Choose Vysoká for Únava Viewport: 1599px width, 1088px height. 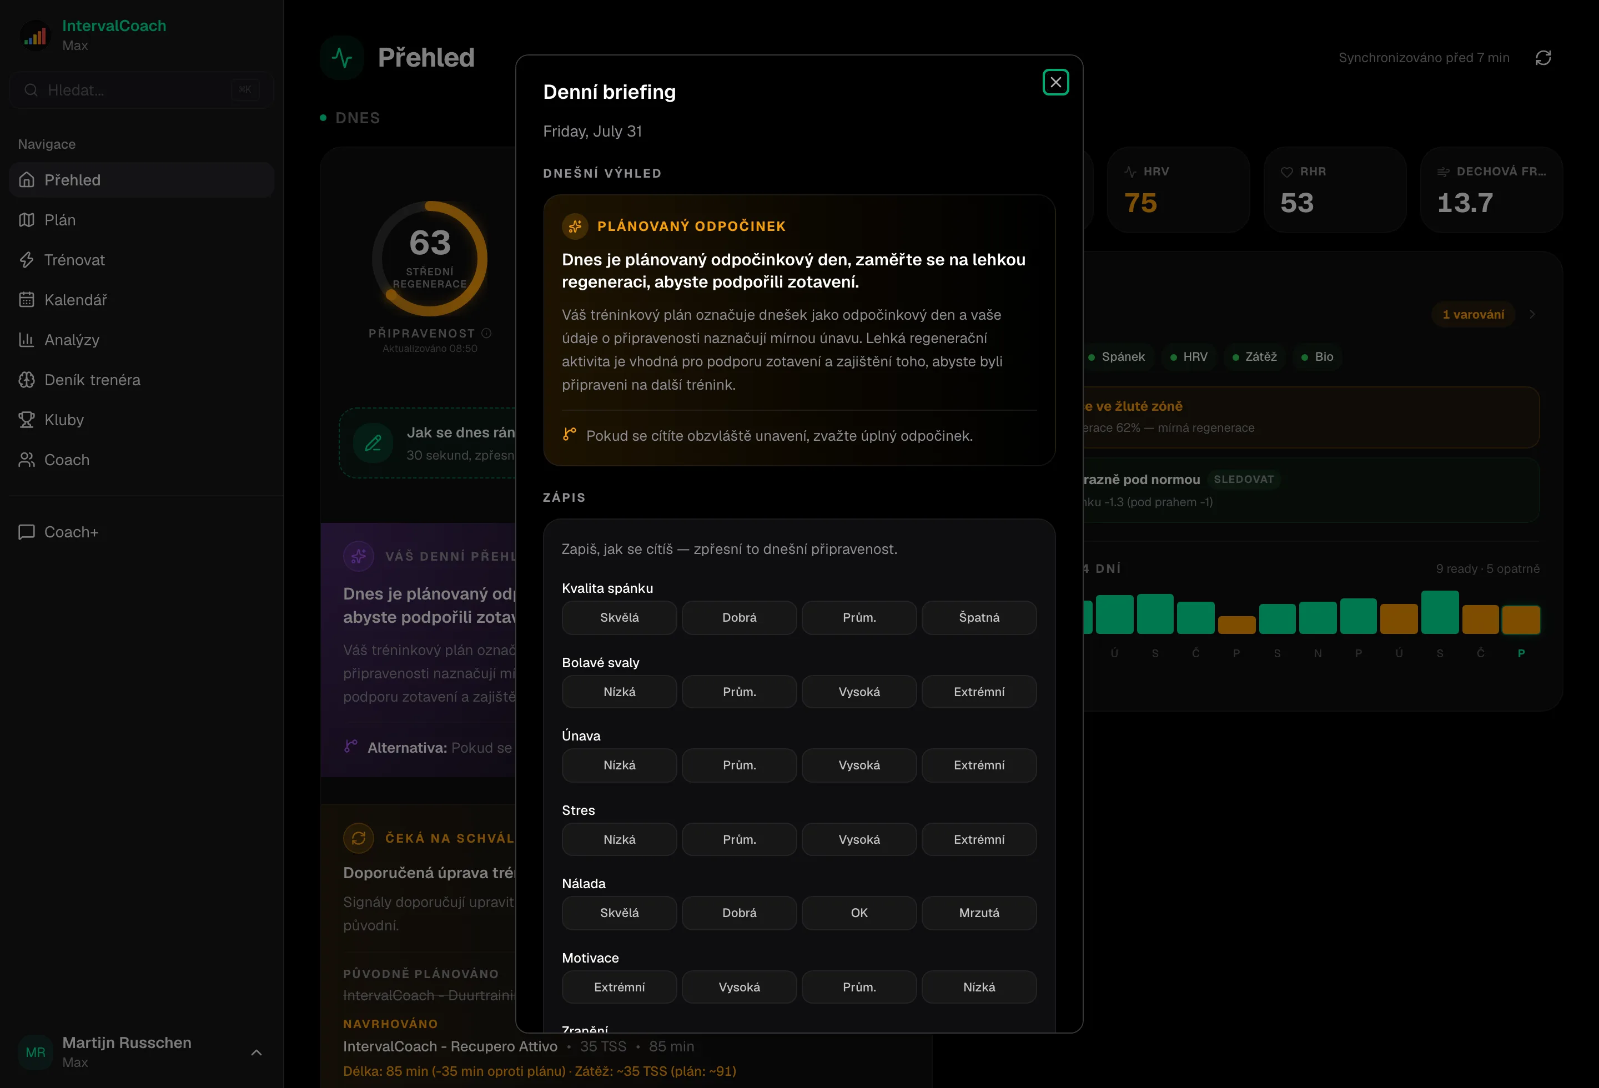[x=859, y=765]
